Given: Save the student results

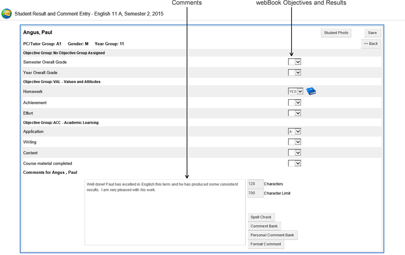Looking at the screenshot, I should point(372,33).
